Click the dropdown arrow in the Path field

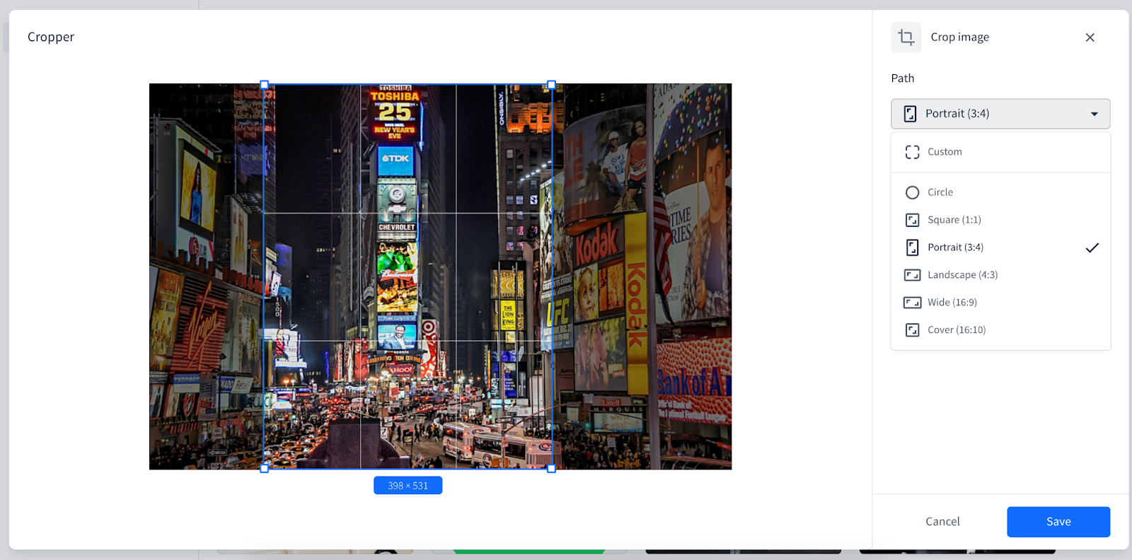(1095, 114)
